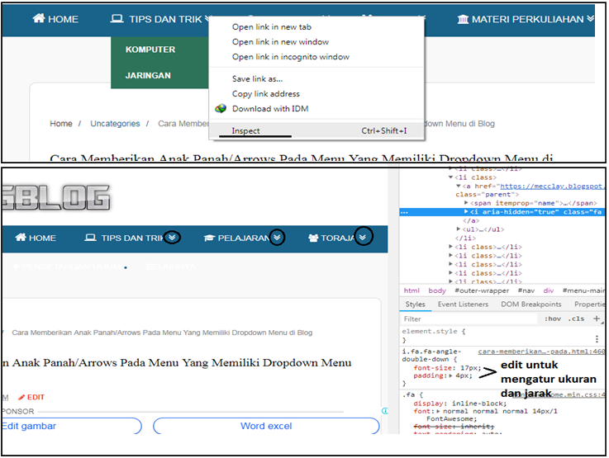Click the graduation cap icon beside PELAJARAN
Viewport: 609px width, 458px height.
pos(209,238)
